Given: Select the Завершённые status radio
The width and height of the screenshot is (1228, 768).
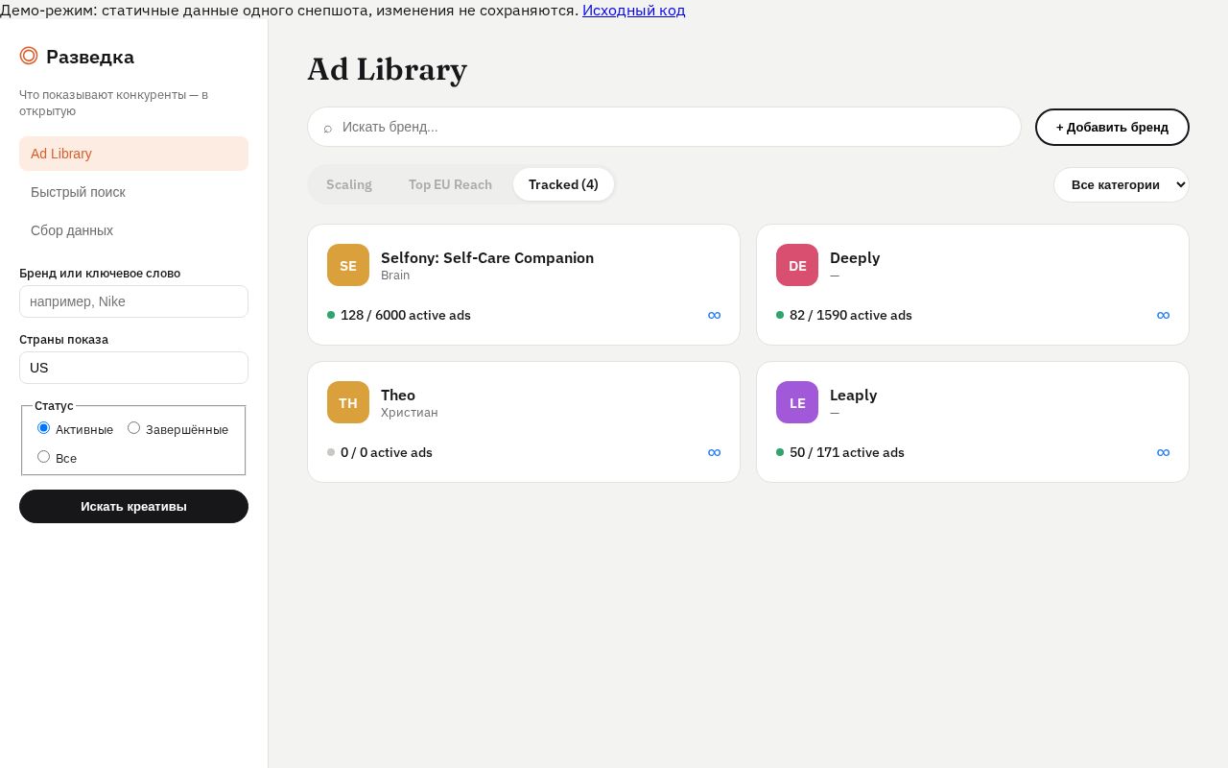Looking at the screenshot, I should (134, 428).
